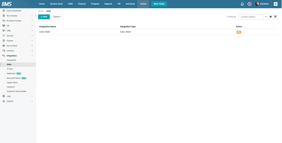
Task: Collapse the sidebar using arrow handle
Action: (36, 16)
